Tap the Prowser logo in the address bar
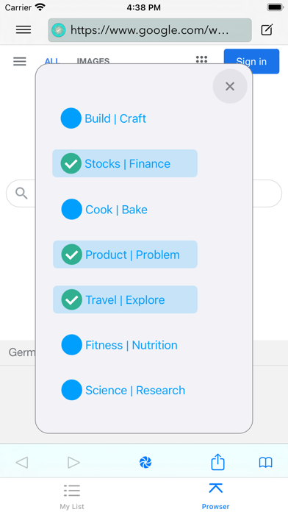Viewport: 288px width, 512px height. click(x=59, y=30)
